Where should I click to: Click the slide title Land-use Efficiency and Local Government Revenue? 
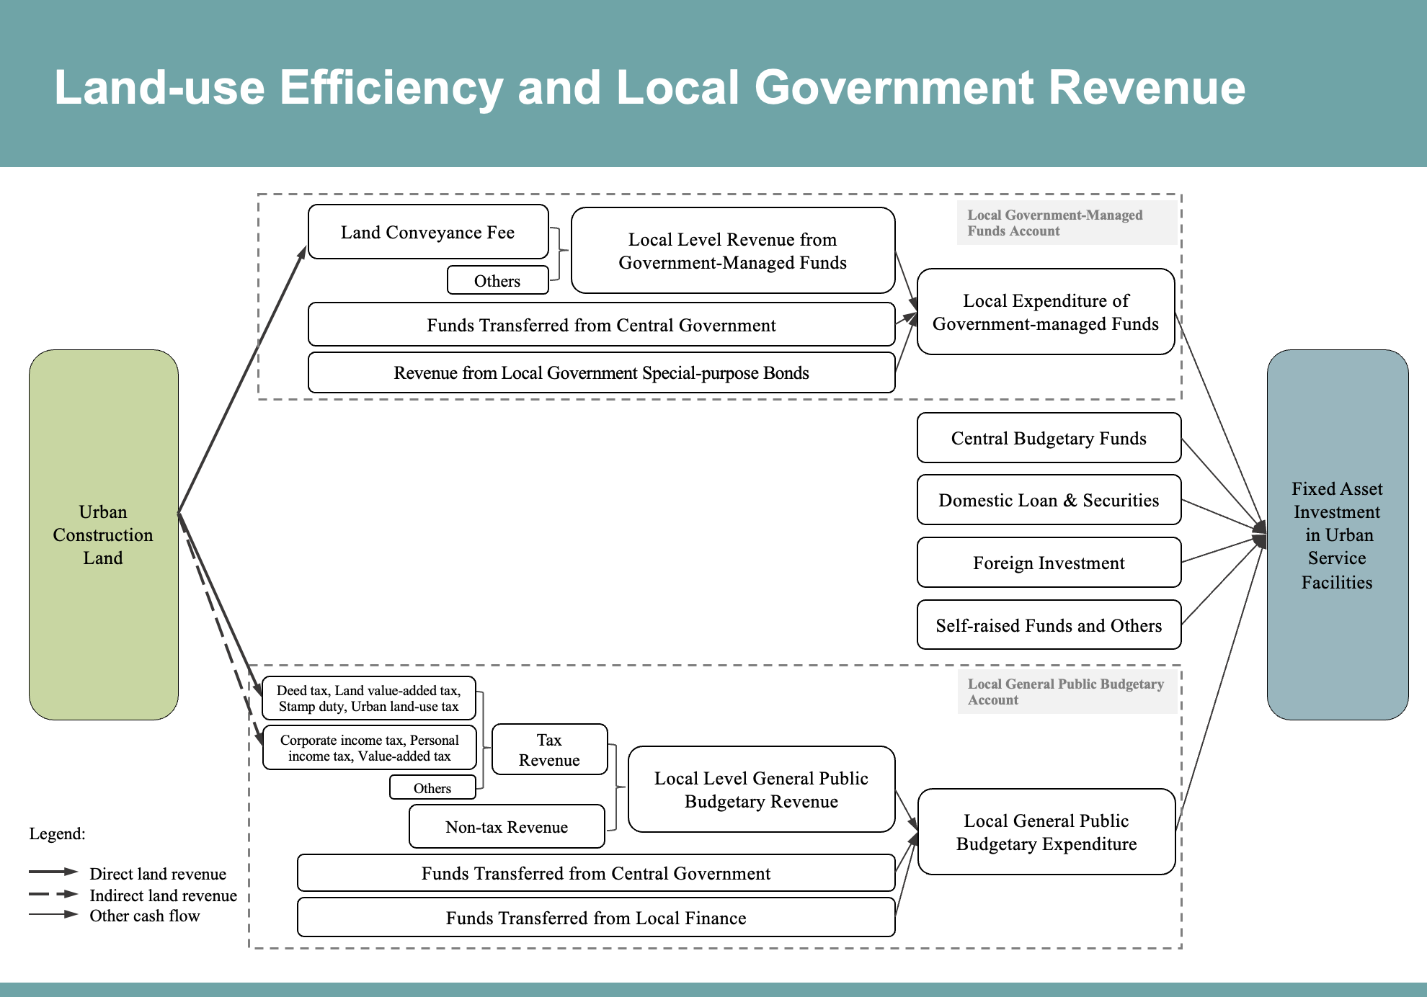pos(649,87)
